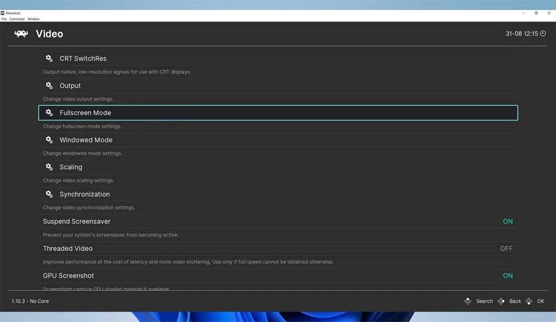Minimize the RetroArch window
The image size is (556, 322).
(x=523, y=13)
